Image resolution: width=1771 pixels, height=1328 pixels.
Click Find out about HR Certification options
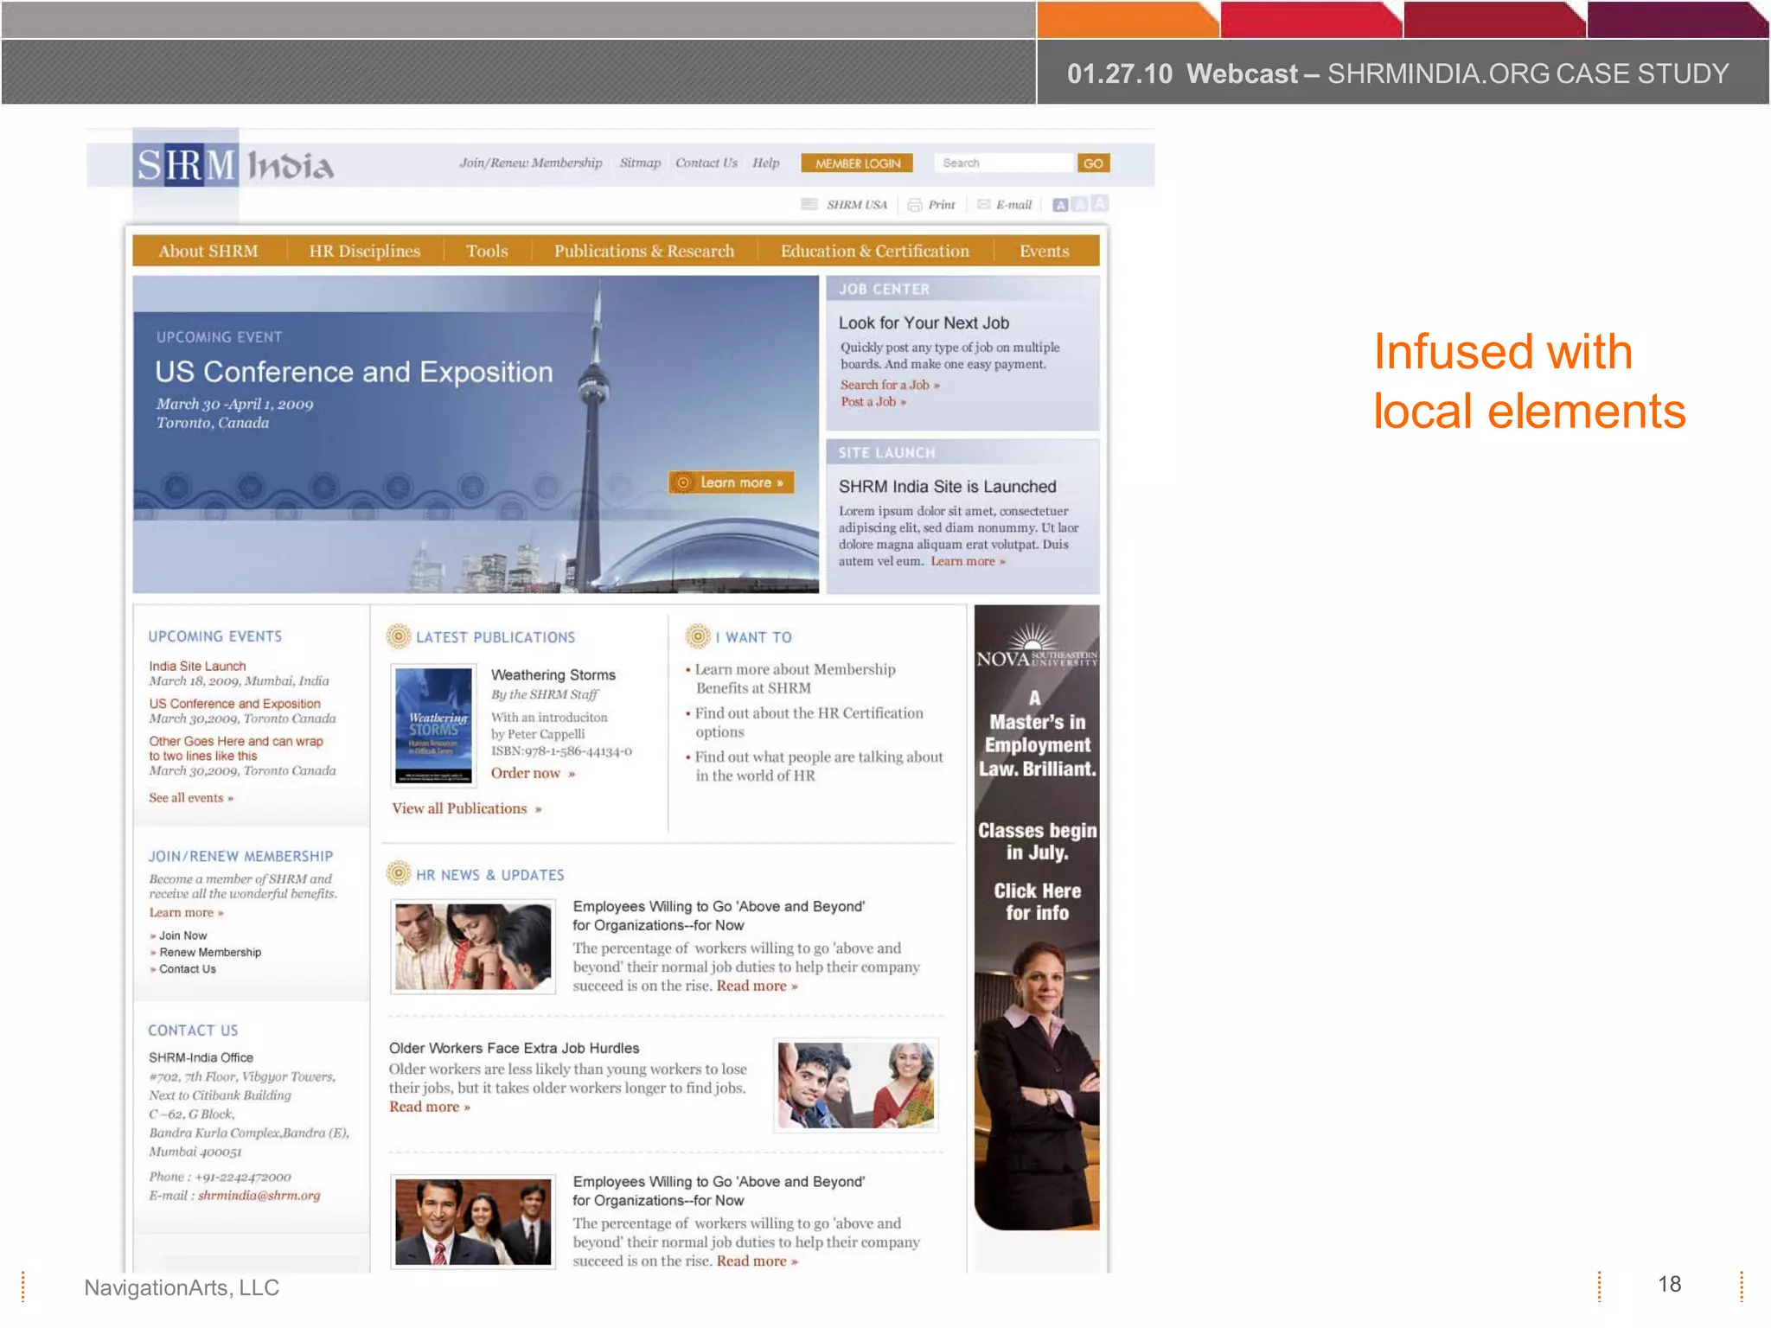pyautogui.click(x=809, y=722)
